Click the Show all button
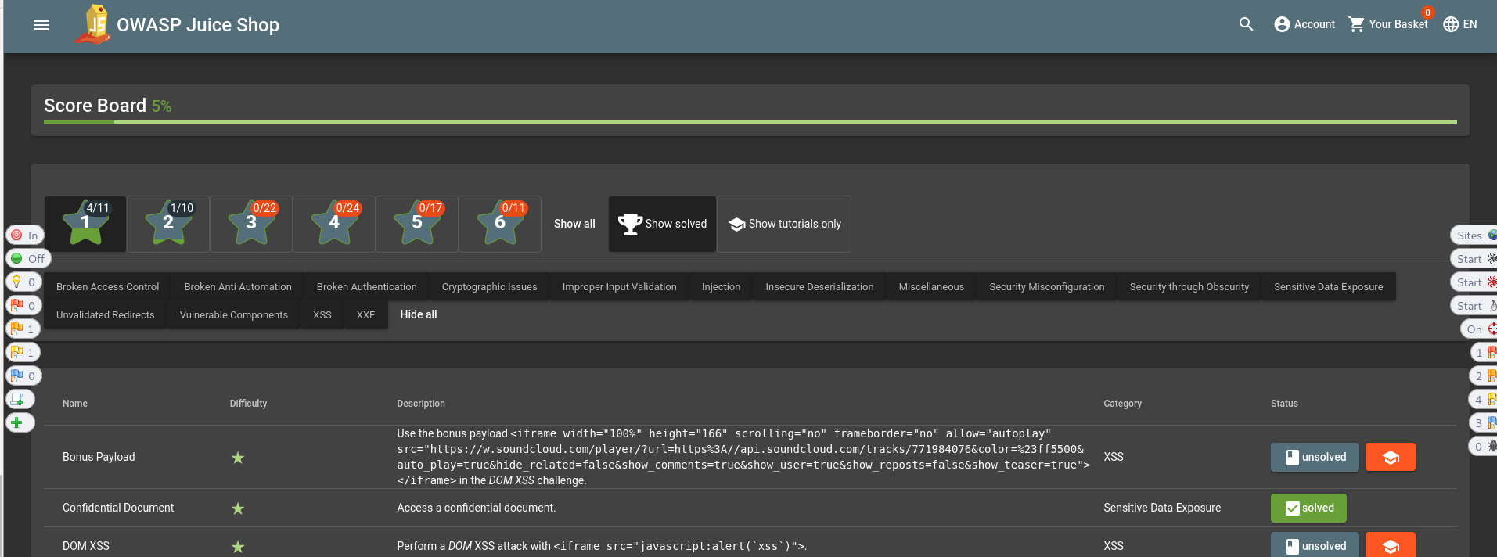1497x557 pixels. tap(574, 224)
